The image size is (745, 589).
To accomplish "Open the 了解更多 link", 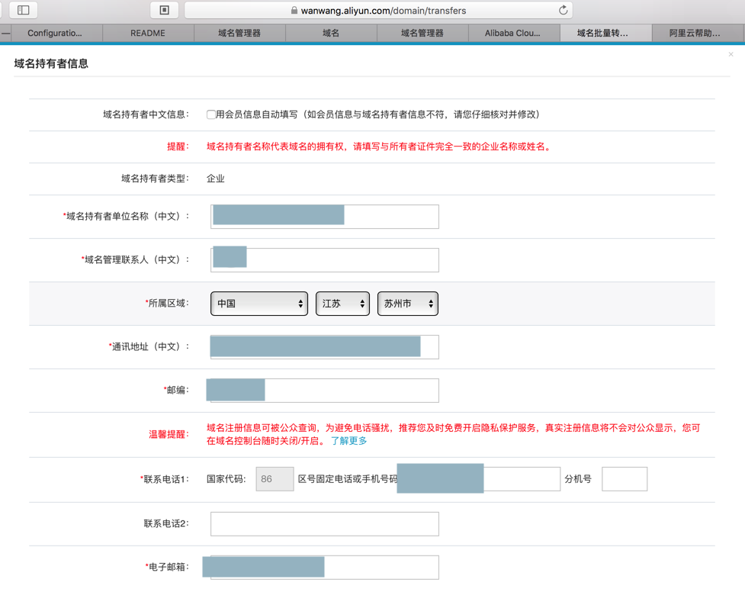I will click(348, 441).
